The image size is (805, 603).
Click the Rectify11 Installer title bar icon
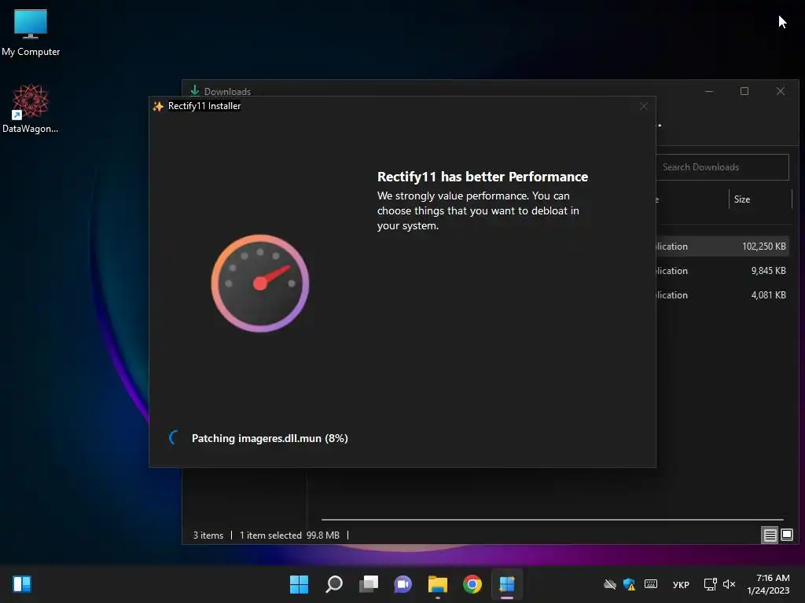click(x=158, y=106)
